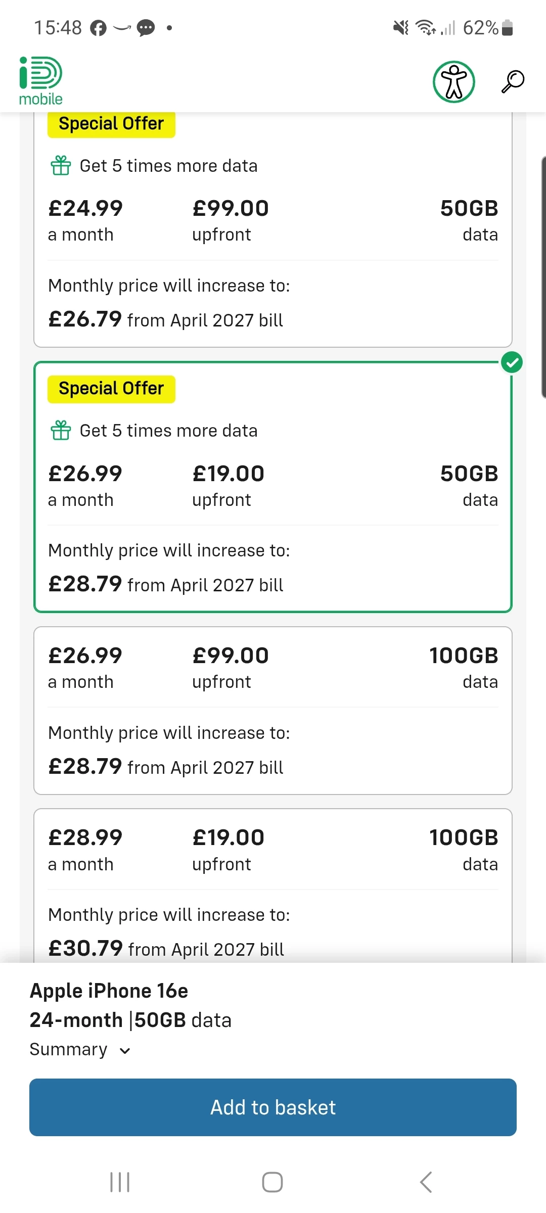
Task: Click the page scrollbar handle
Action: point(543,277)
